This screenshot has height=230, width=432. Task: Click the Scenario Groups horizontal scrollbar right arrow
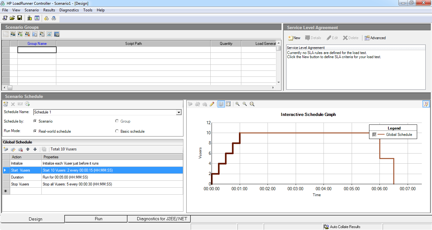click(273, 88)
